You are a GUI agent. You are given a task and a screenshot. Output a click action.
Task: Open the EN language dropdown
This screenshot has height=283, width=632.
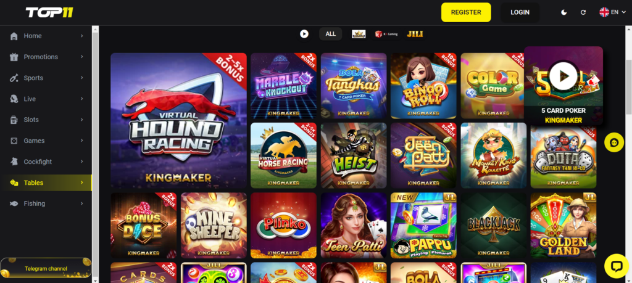612,12
